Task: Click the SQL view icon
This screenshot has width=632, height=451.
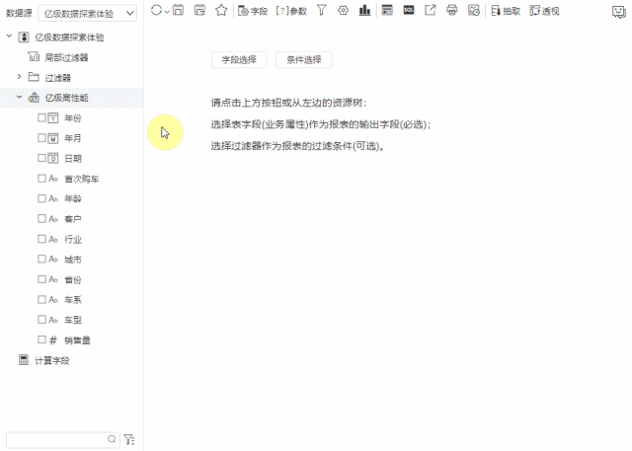Action: pyautogui.click(x=409, y=10)
